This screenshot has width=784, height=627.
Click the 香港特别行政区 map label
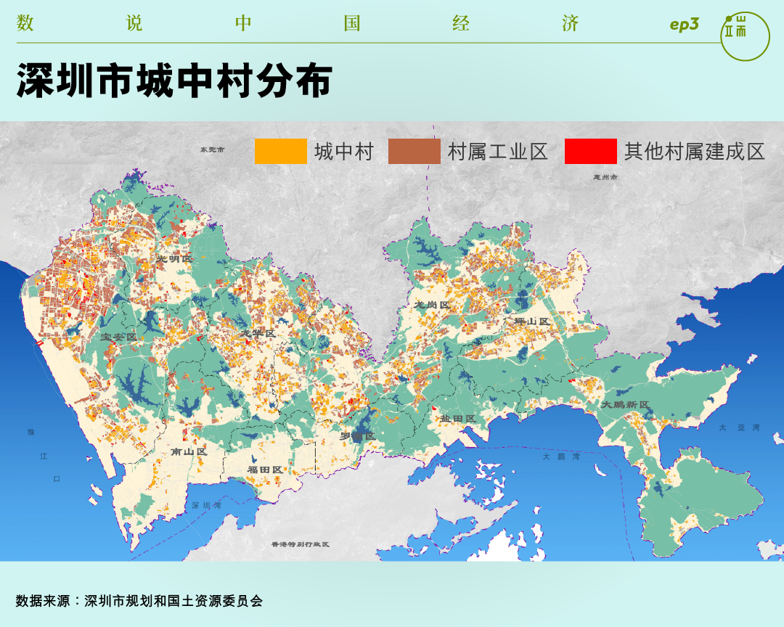click(300, 544)
